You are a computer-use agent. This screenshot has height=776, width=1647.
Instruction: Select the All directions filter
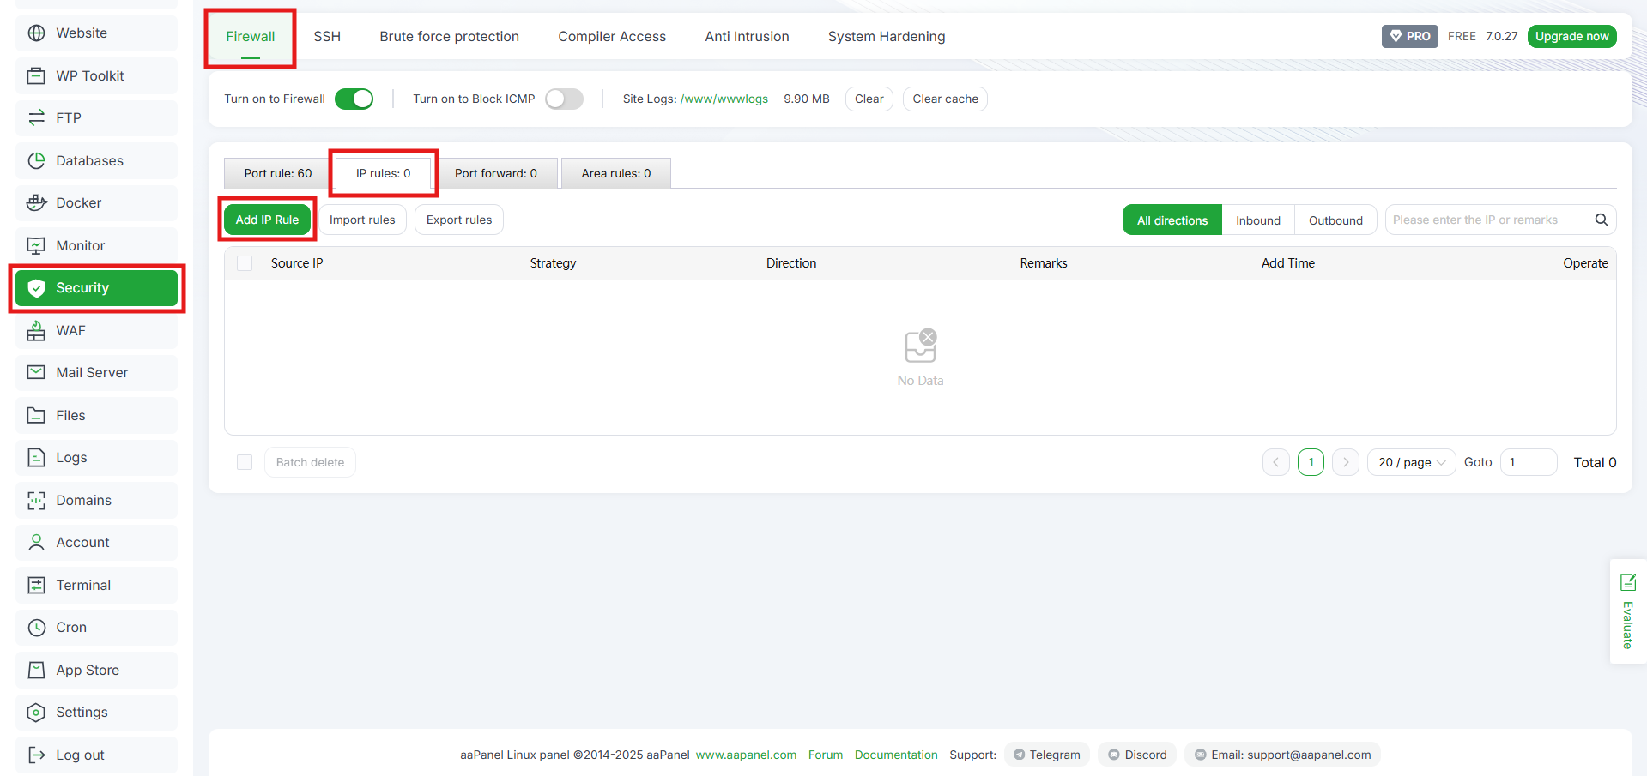(1172, 220)
